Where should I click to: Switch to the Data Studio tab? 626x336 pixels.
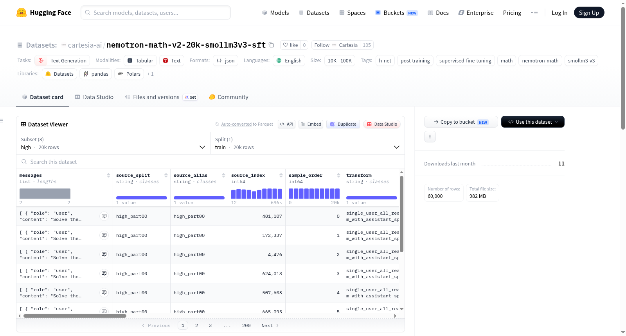click(94, 97)
